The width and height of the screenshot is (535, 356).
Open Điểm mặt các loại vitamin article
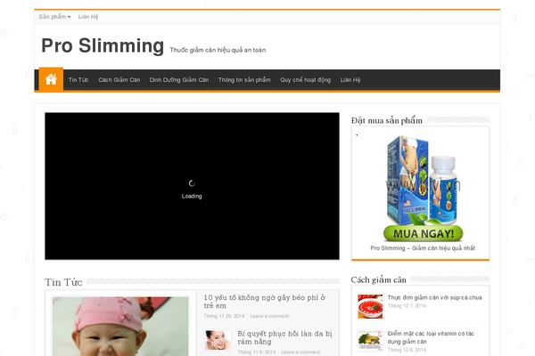(x=431, y=337)
